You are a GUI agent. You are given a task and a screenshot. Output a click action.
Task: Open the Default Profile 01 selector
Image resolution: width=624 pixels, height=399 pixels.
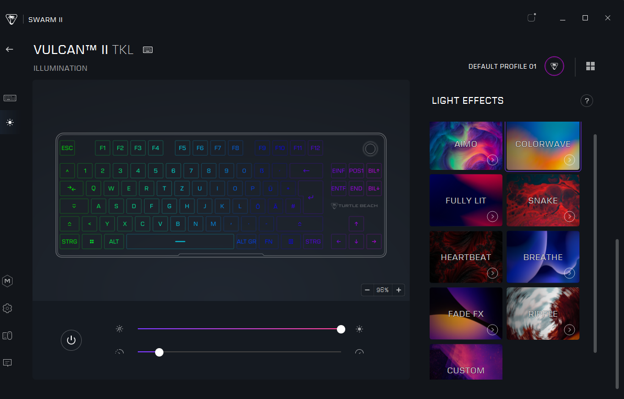pyautogui.click(x=554, y=66)
